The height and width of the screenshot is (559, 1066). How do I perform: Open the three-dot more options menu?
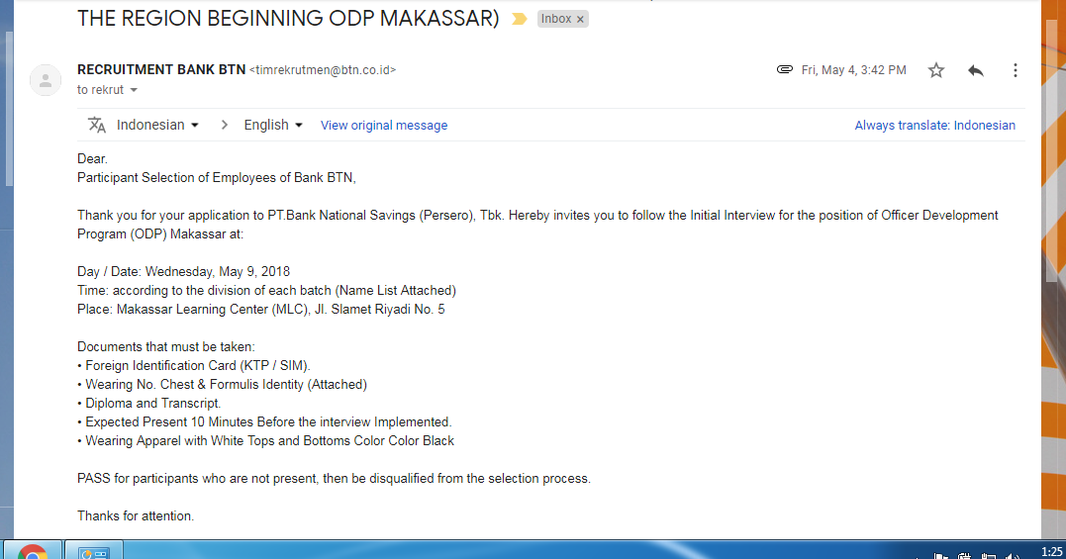point(1015,70)
